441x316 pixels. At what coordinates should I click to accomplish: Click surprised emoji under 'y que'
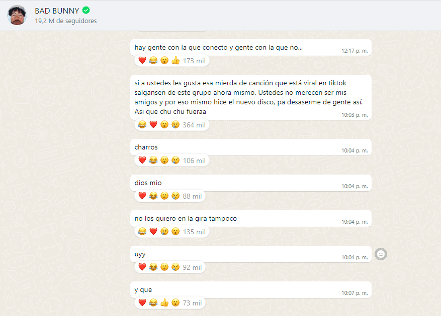175,303
